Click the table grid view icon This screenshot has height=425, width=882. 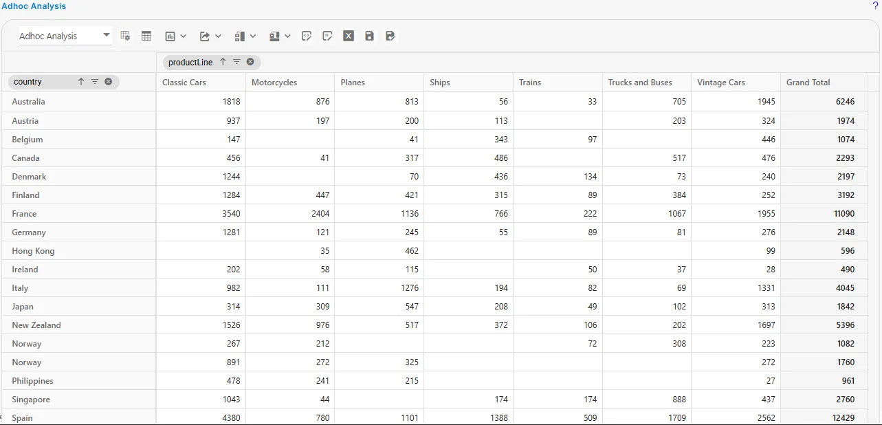click(x=146, y=36)
